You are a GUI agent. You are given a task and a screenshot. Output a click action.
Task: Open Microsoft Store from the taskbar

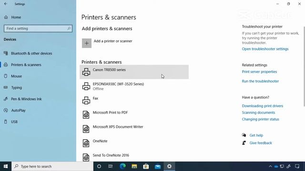146,166
